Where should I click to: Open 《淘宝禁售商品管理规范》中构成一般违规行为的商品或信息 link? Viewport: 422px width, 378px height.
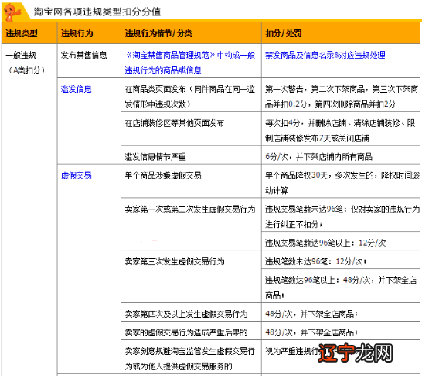tap(189, 63)
